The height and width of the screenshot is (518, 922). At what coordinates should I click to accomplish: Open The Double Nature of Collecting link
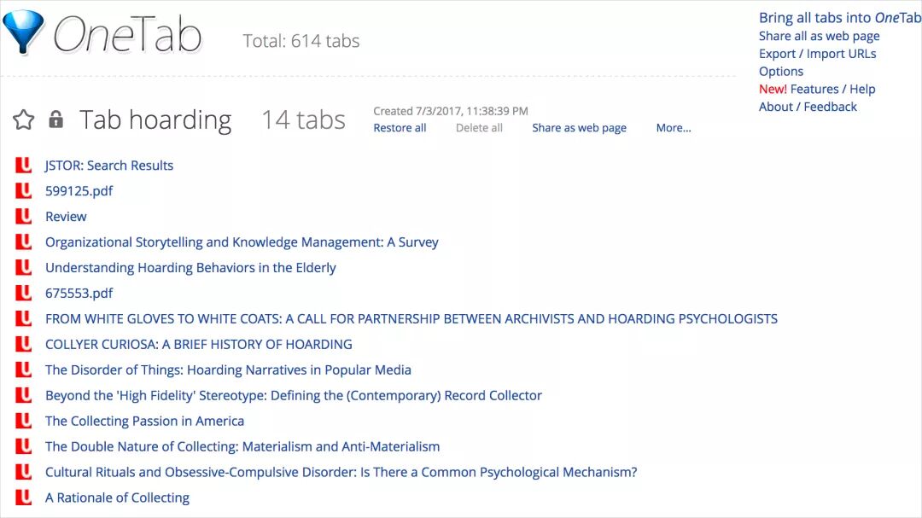click(x=242, y=446)
